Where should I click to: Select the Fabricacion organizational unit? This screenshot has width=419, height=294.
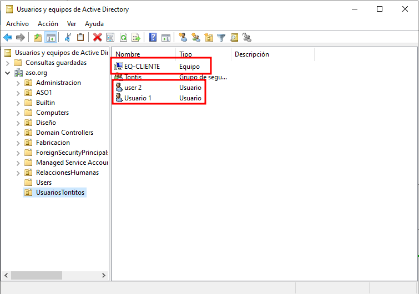click(x=53, y=143)
